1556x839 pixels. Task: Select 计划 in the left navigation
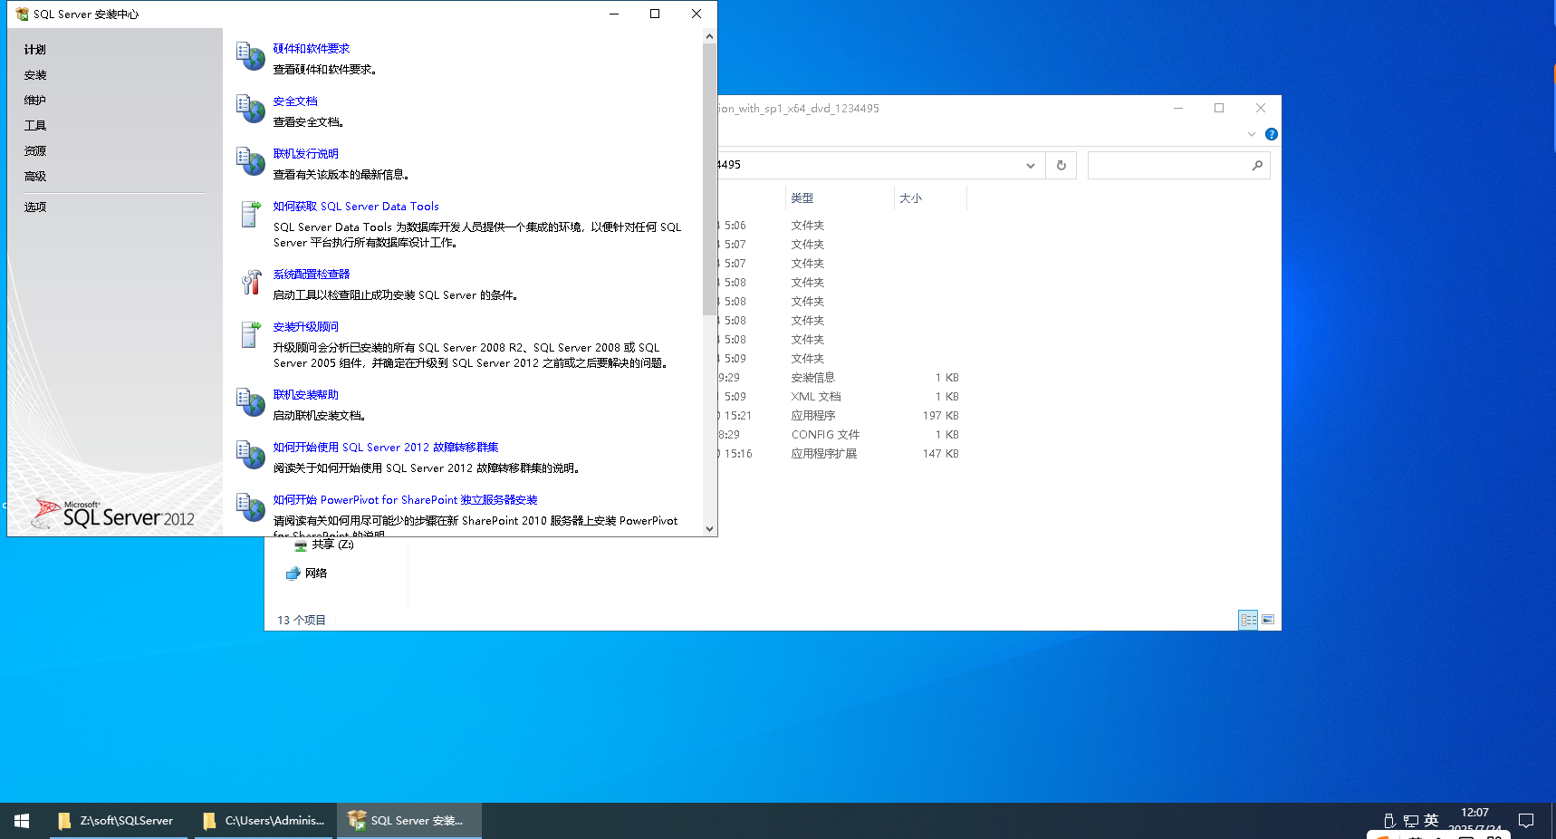(35, 50)
